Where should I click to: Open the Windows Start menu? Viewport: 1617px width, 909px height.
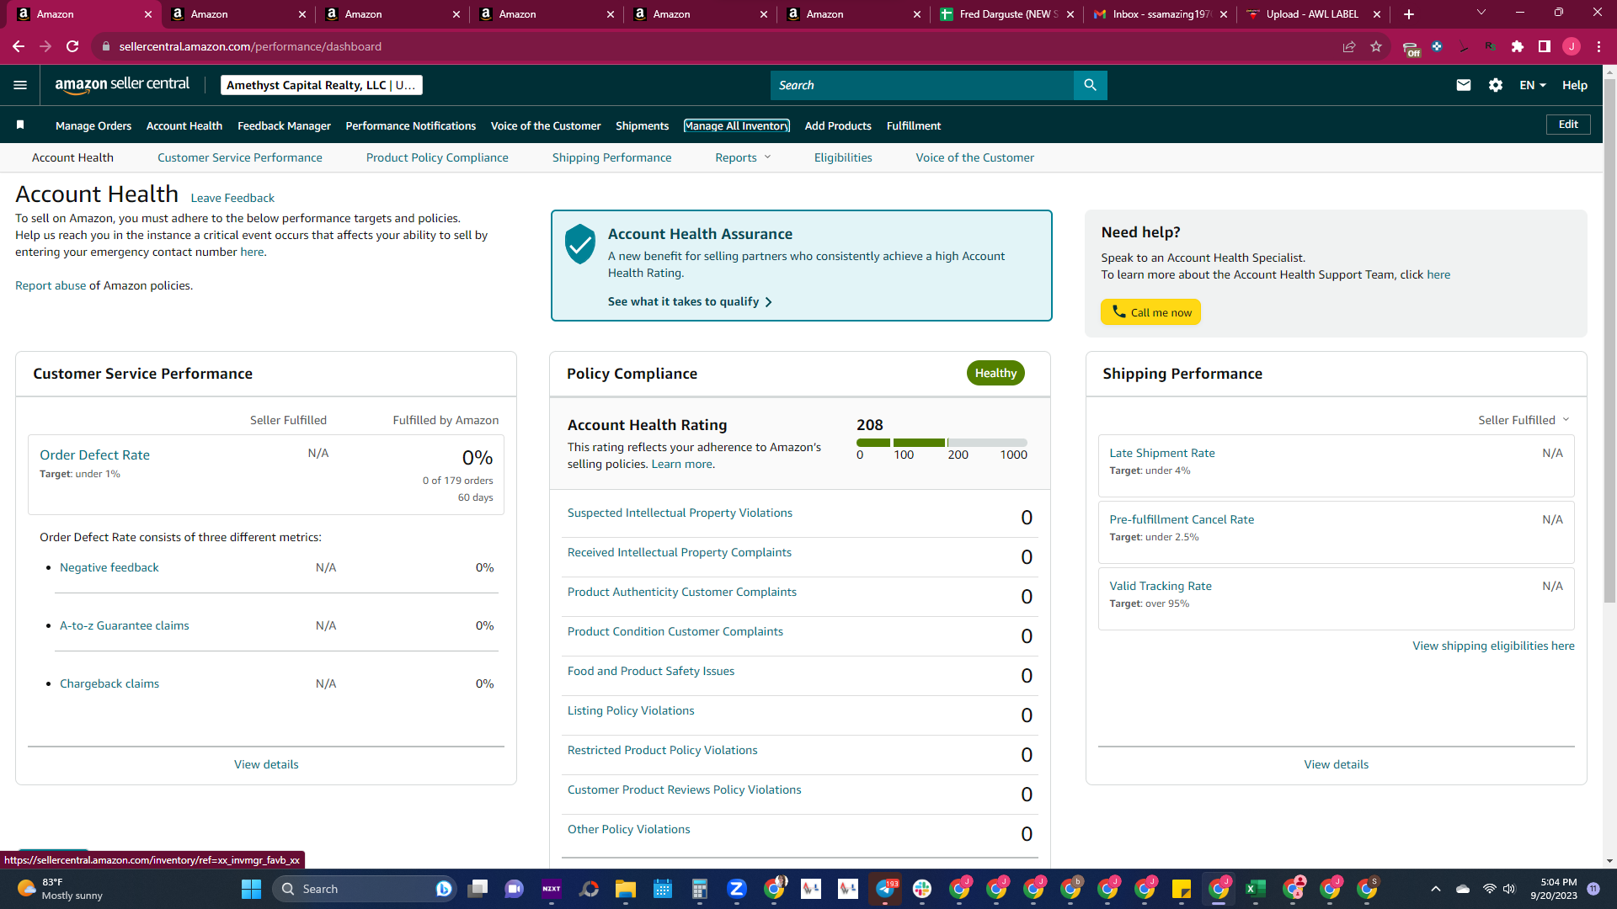pos(251,889)
